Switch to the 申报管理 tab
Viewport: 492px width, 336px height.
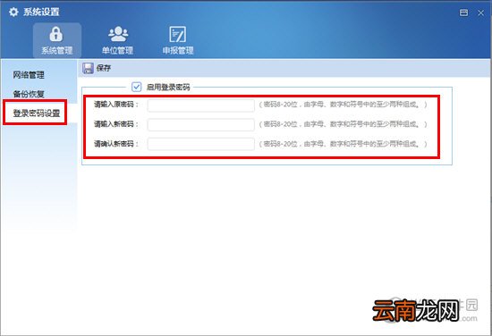178,40
